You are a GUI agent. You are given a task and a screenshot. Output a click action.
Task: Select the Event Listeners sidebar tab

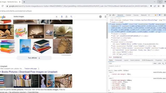pos(135,60)
